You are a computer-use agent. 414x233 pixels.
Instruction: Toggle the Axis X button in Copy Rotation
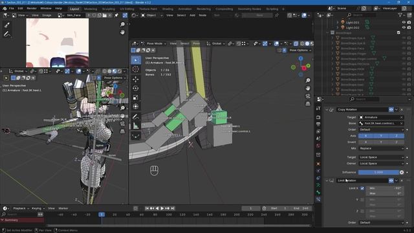point(365,136)
